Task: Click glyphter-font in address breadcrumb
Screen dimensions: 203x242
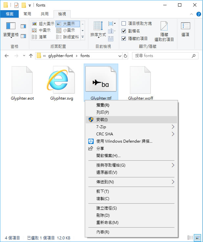Action: coord(60,56)
